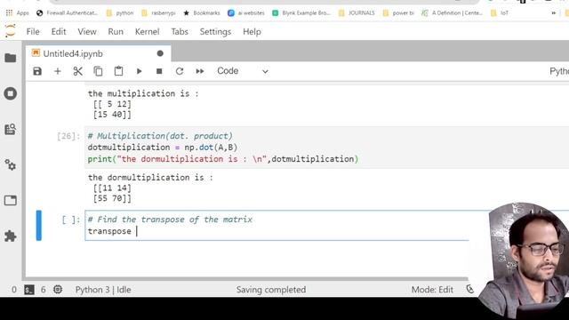Open the Kernel menu

tap(147, 32)
